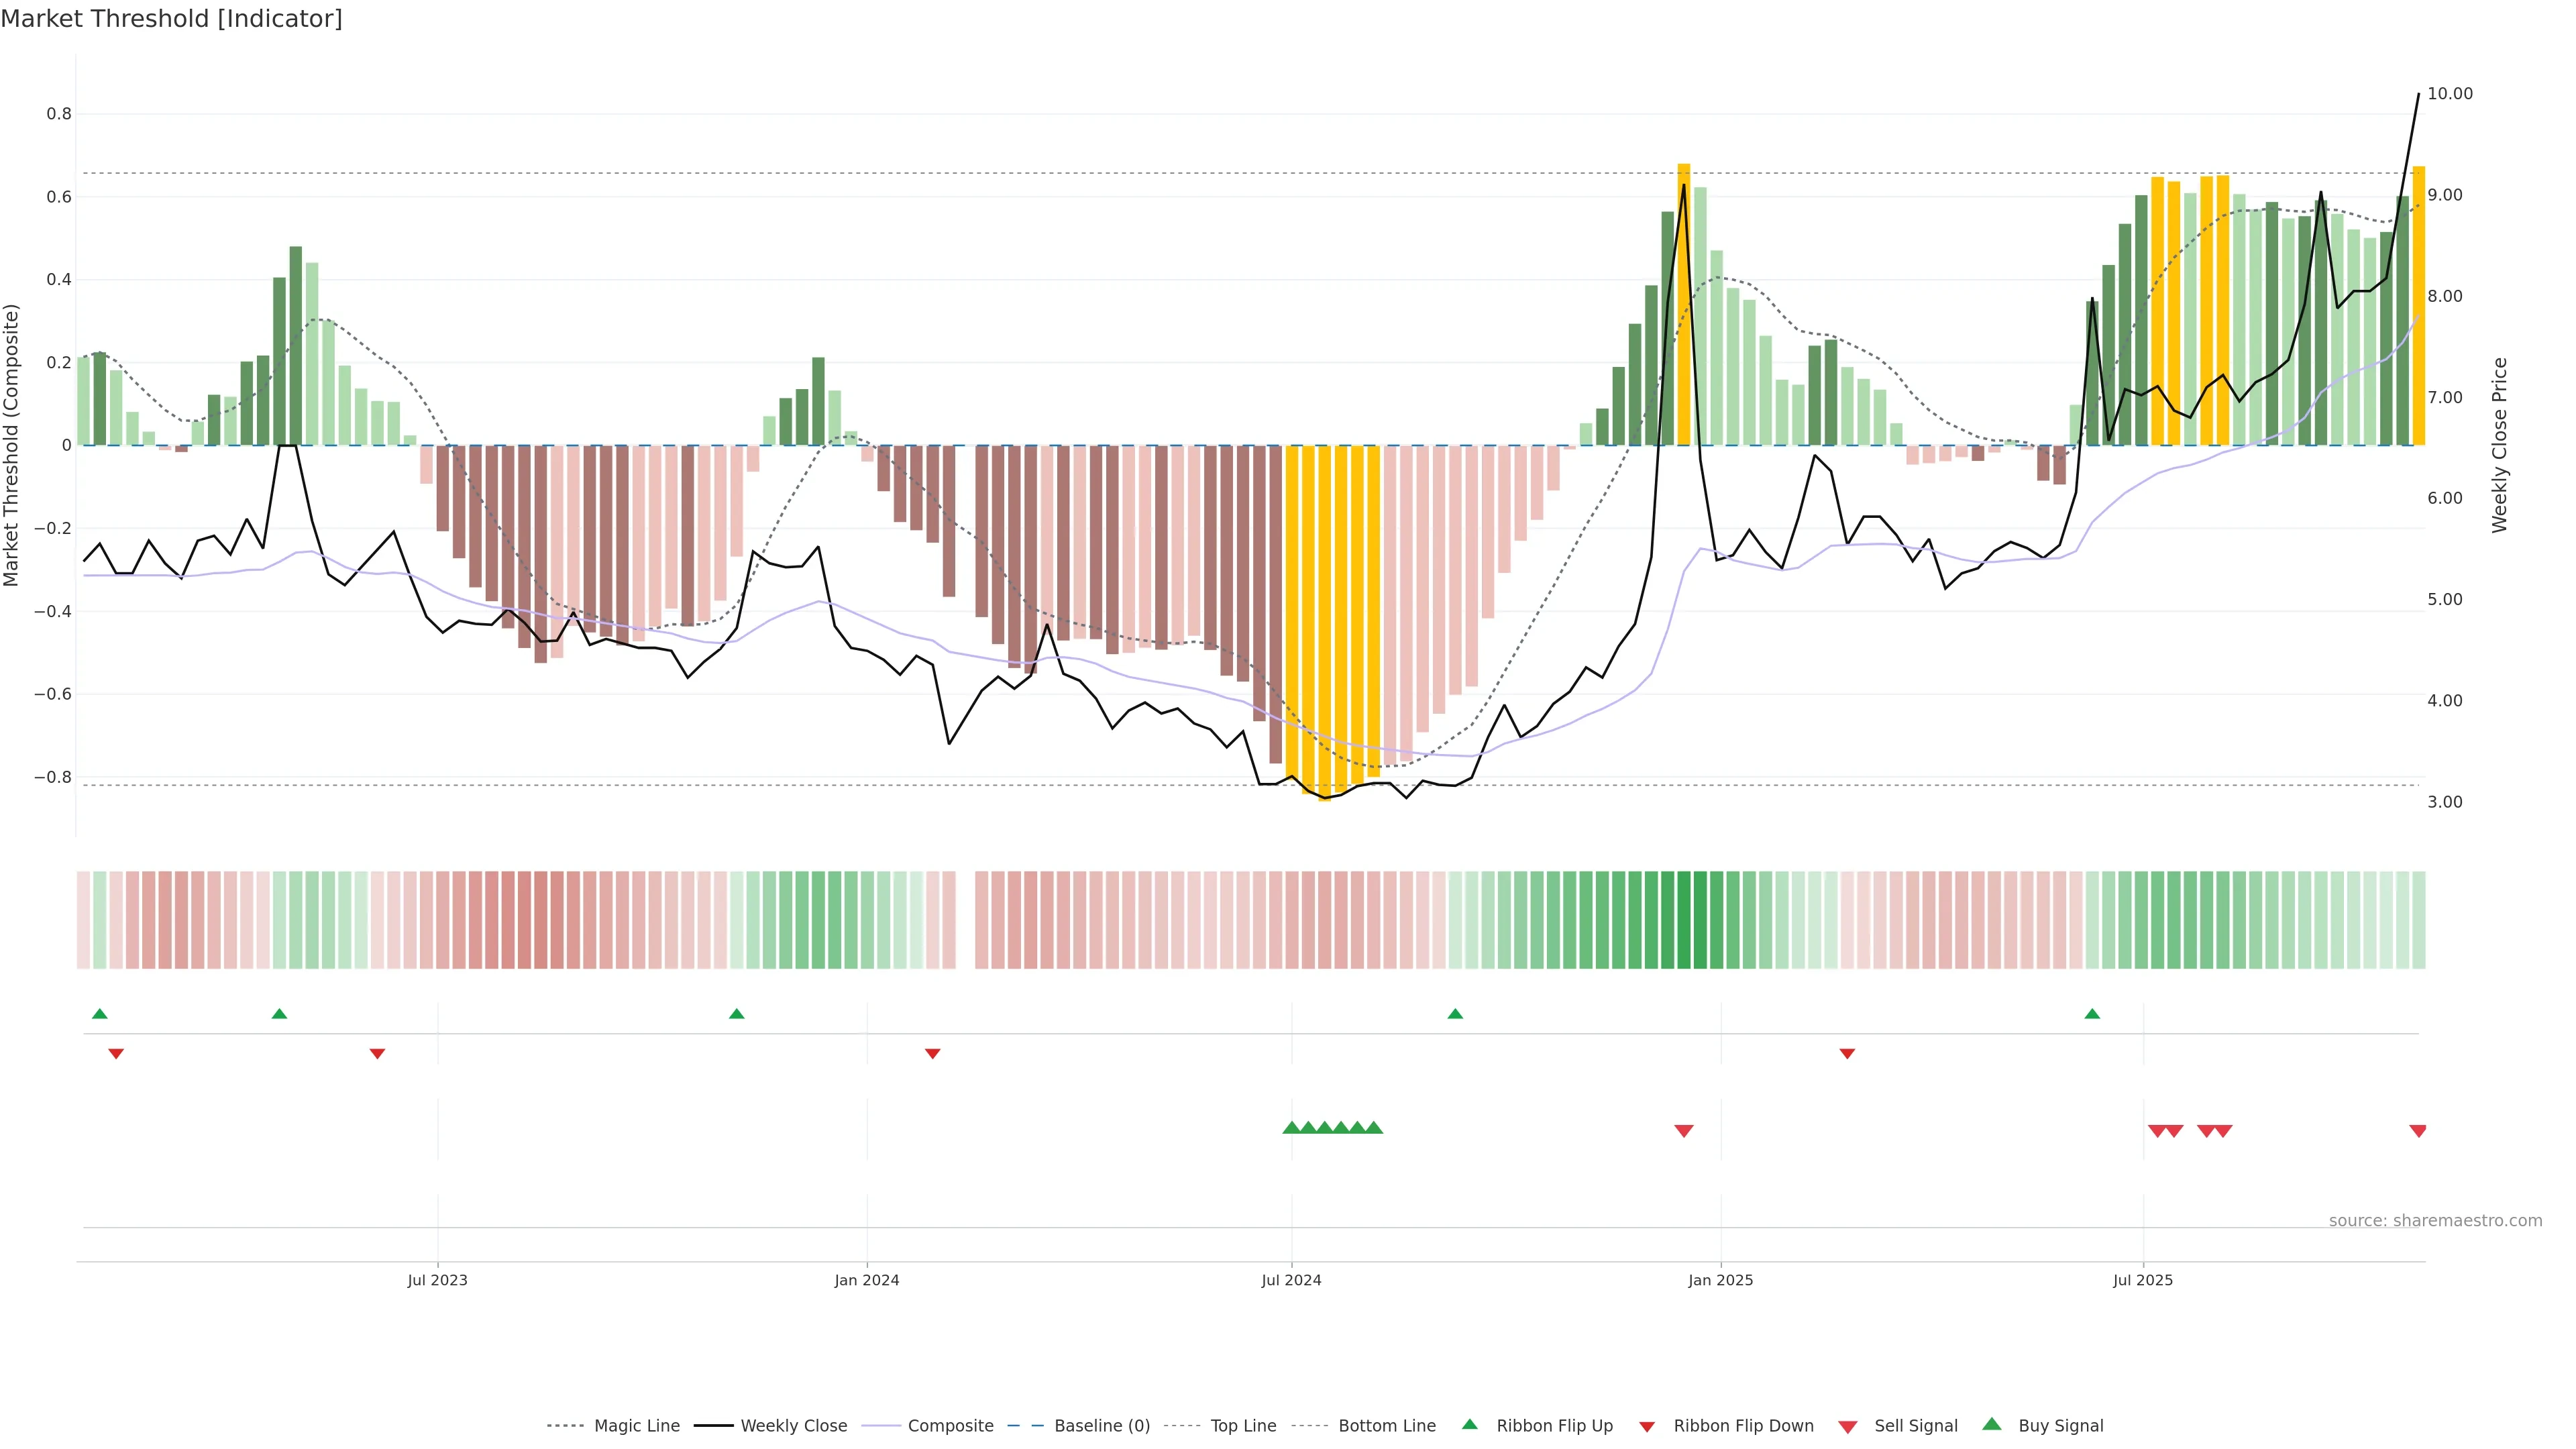This screenshot has height=1449, width=2576.
Task: Click the sell signal marker before Jan 2025
Action: pyautogui.click(x=1683, y=1131)
